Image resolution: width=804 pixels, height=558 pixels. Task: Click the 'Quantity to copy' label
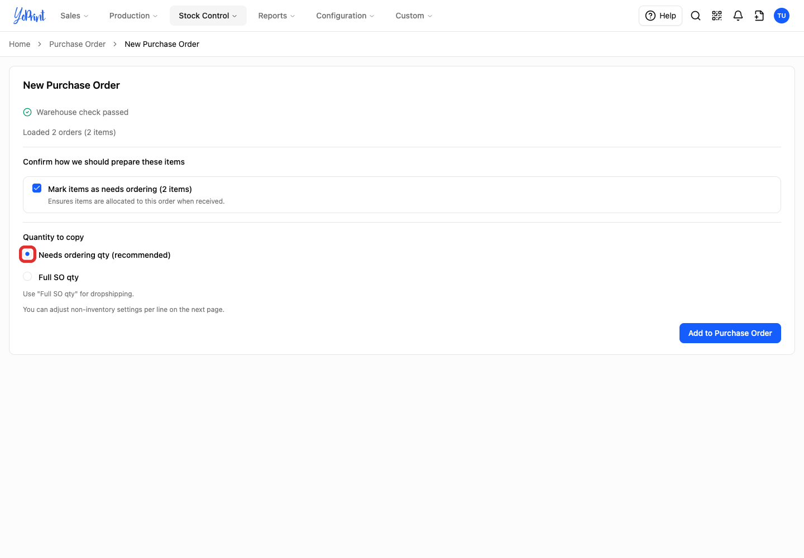point(53,237)
